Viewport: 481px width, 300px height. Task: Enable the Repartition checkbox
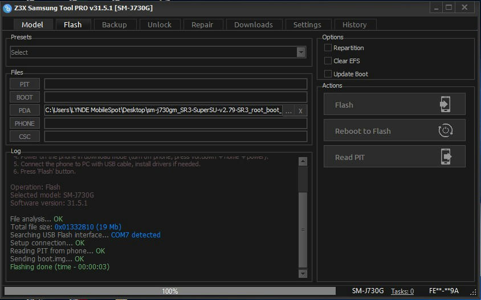click(328, 47)
